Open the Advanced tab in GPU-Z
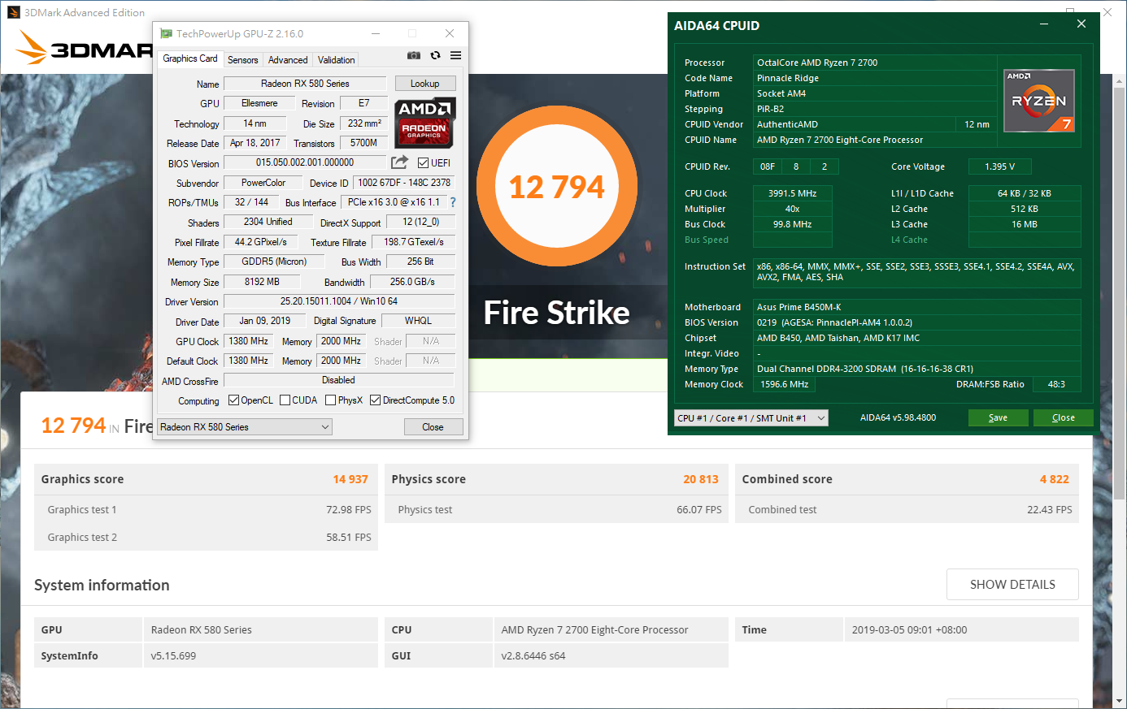The width and height of the screenshot is (1127, 709). [x=288, y=60]
